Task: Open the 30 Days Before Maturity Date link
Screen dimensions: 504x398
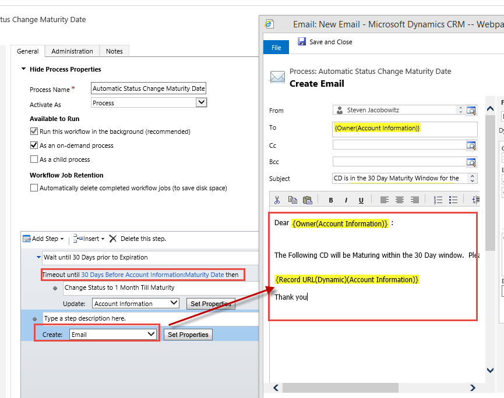Action: (x=152, y=275)
